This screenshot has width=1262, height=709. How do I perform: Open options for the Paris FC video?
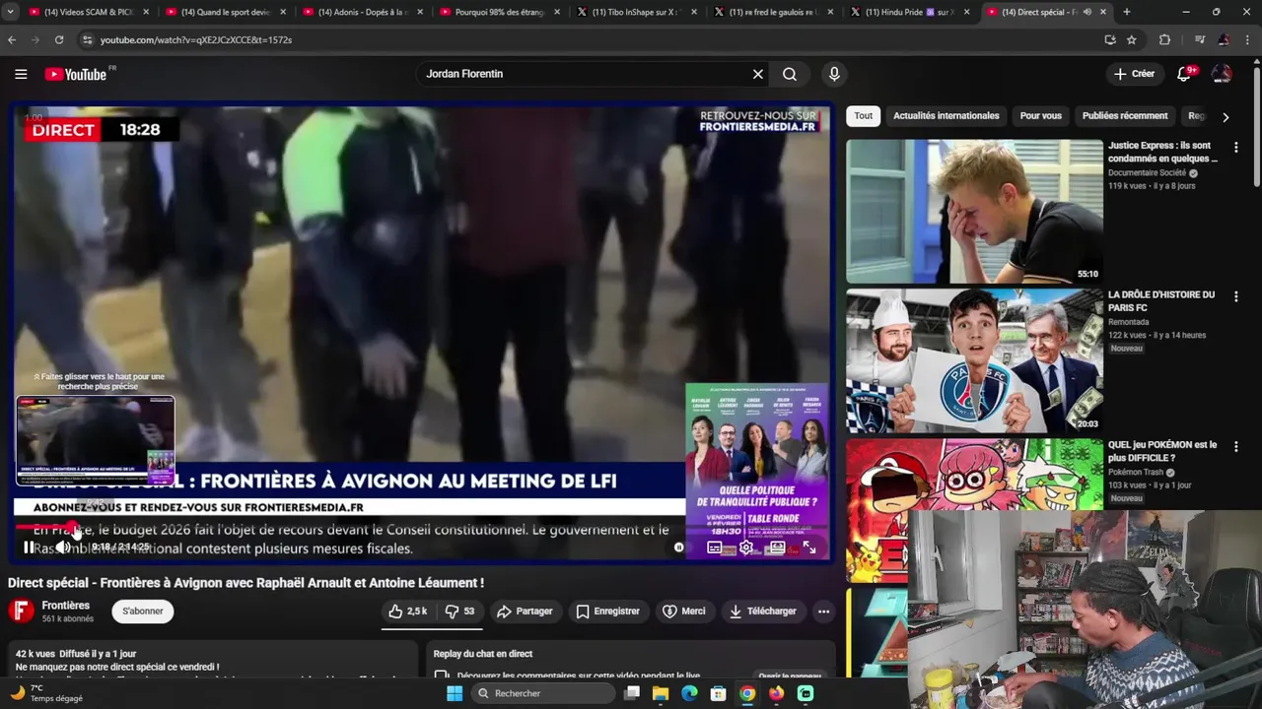[x=1236, y=296]
